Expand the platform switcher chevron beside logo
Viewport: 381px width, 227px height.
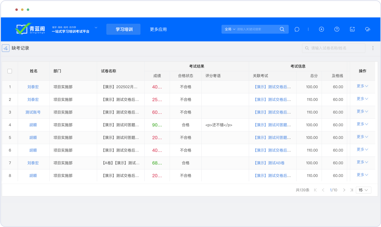tap(96, 28)
